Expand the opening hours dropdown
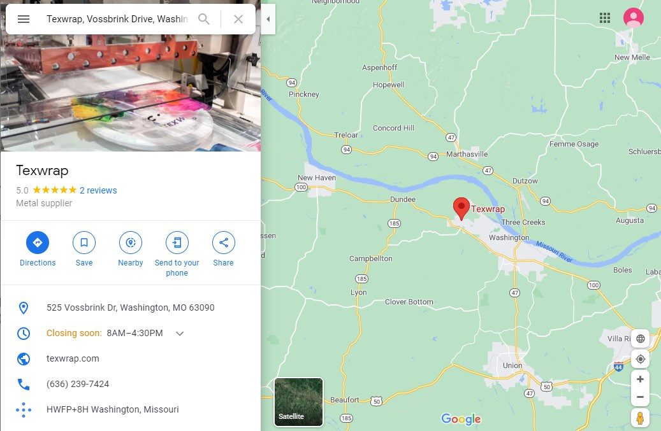 180,334
